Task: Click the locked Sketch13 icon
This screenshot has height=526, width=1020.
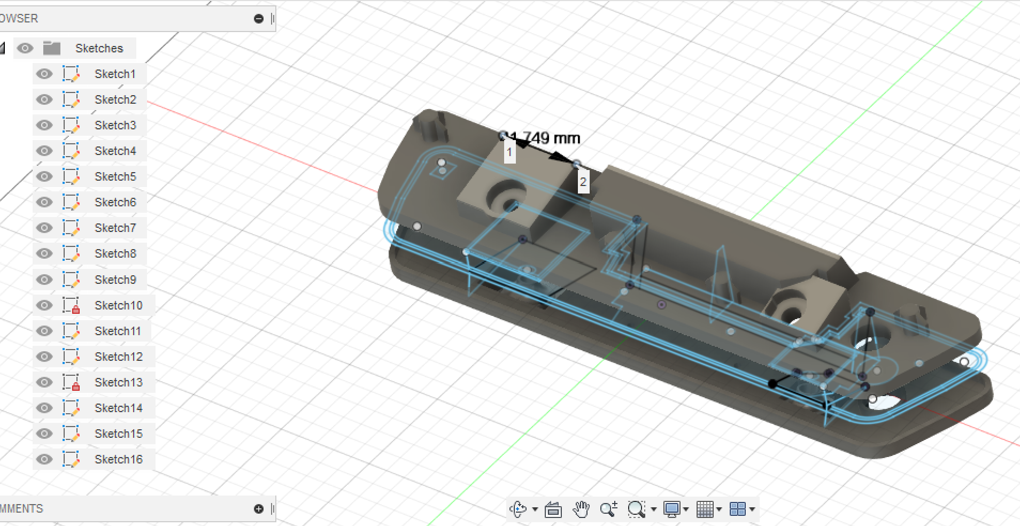Action: (71, 382)
